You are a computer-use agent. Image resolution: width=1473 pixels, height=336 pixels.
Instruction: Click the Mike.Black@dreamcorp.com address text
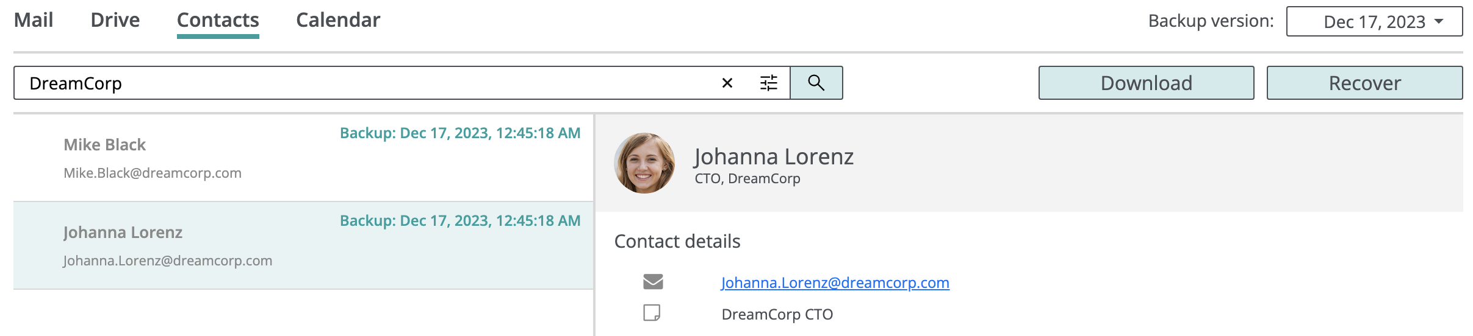click(153, 173)
